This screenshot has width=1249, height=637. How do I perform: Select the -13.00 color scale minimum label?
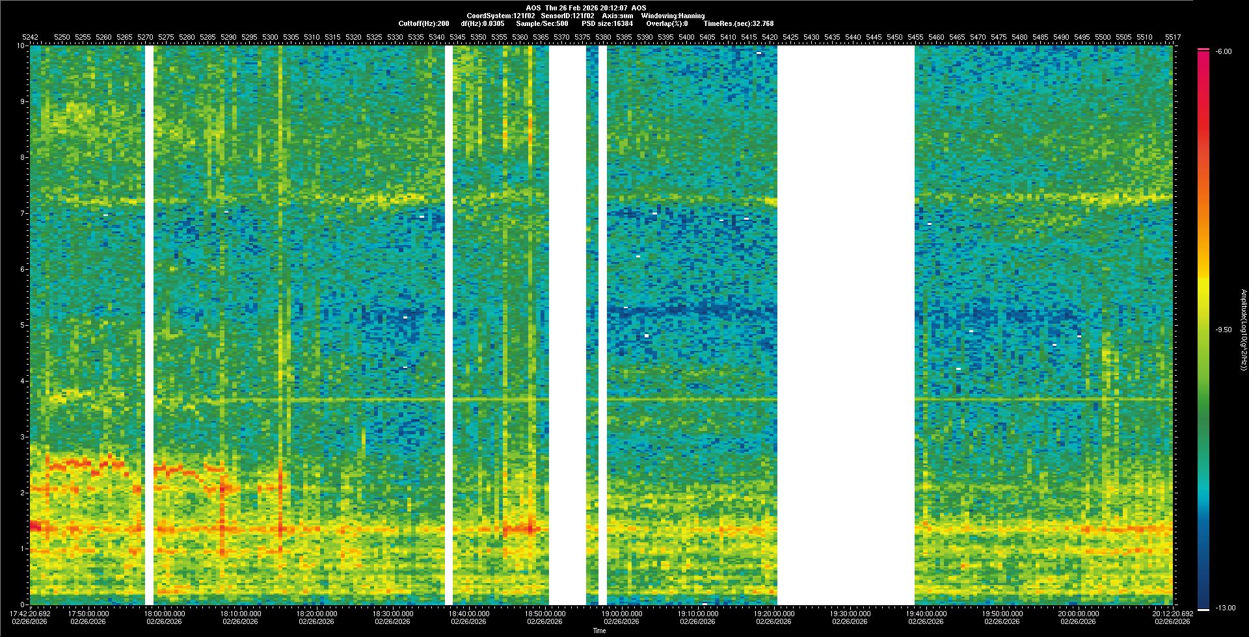1225,608
